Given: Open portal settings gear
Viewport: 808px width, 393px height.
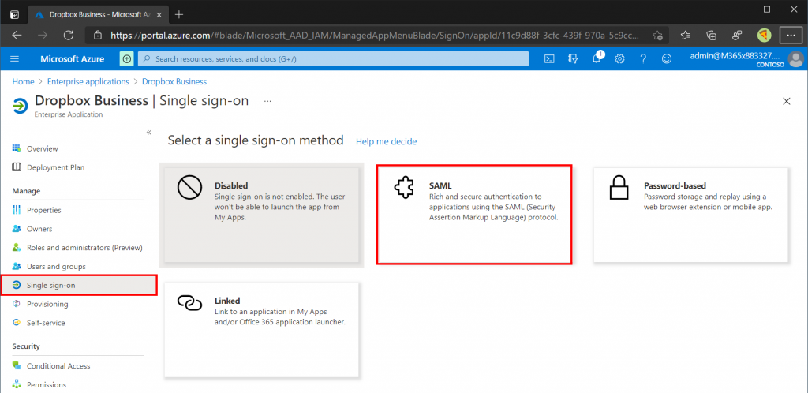Looking at the screenshot, I should click(620, 58).
